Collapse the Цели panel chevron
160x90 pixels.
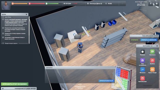coord(26,14)
